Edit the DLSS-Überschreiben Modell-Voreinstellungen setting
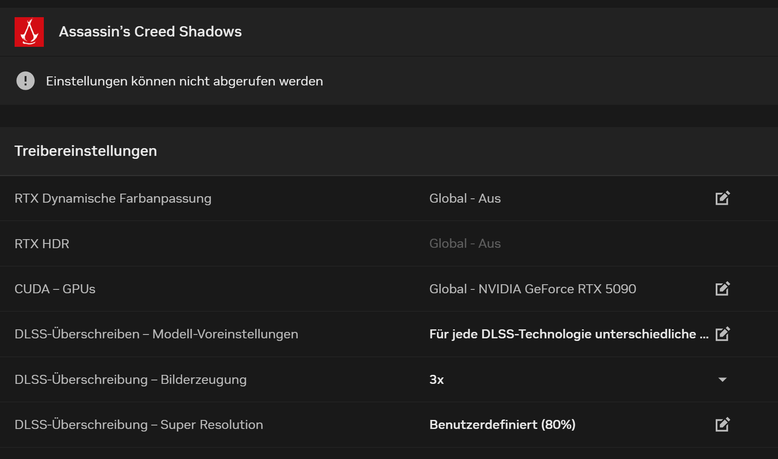778x459 pixels. point(723,334)
